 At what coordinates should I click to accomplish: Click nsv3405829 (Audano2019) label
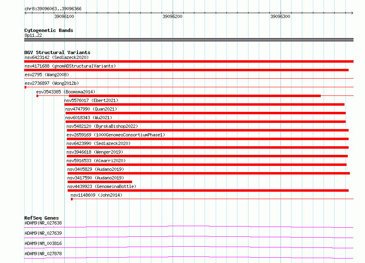point(96,169)
